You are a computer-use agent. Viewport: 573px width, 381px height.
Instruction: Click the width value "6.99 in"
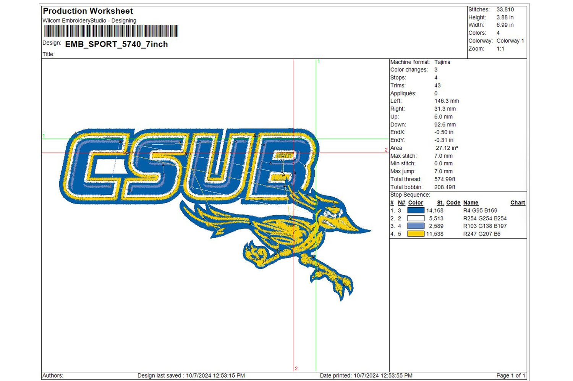coord(505,25)
